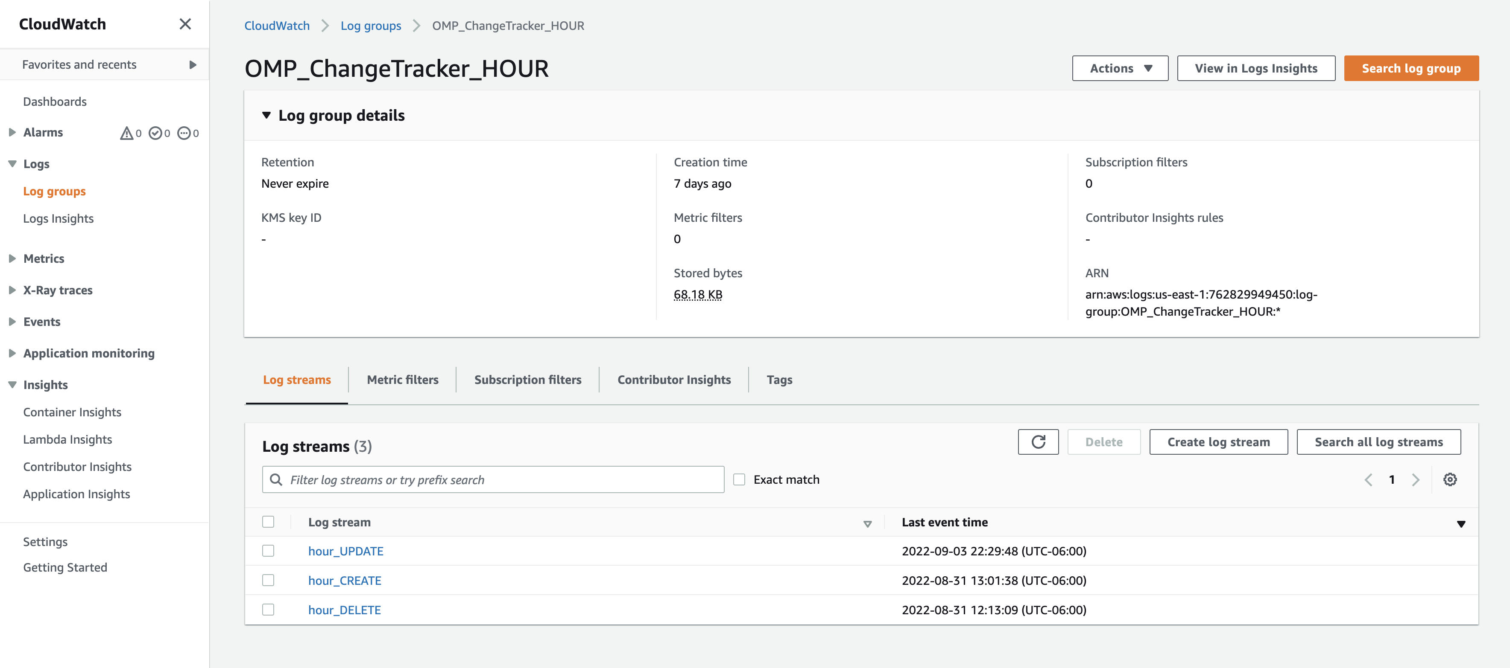Click the refresh log streams icon button
The width and height of the screenshot is (1510, 668).
[1038, 442]
